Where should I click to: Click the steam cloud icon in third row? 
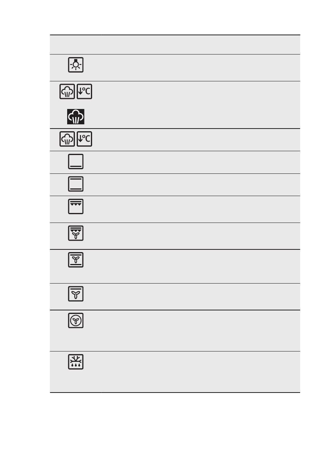pyautogui.click(x=68, y=139)
